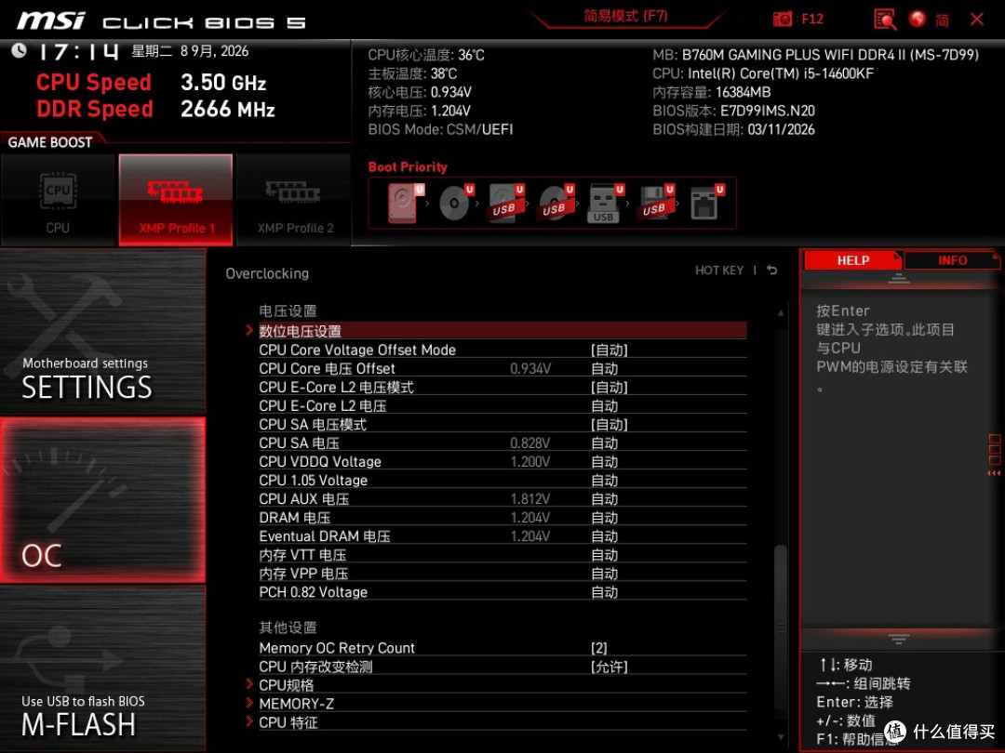Select CPU SA 电压 value field
This screenshot has height=753, width=1005.
(x=605, y=443)
